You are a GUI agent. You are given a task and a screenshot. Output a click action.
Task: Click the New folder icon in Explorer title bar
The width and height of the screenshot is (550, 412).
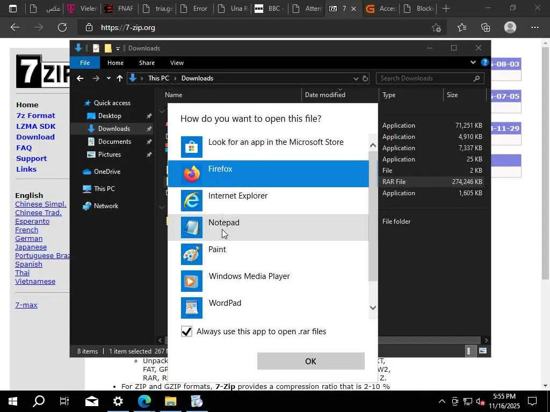(x=108, y=48)
